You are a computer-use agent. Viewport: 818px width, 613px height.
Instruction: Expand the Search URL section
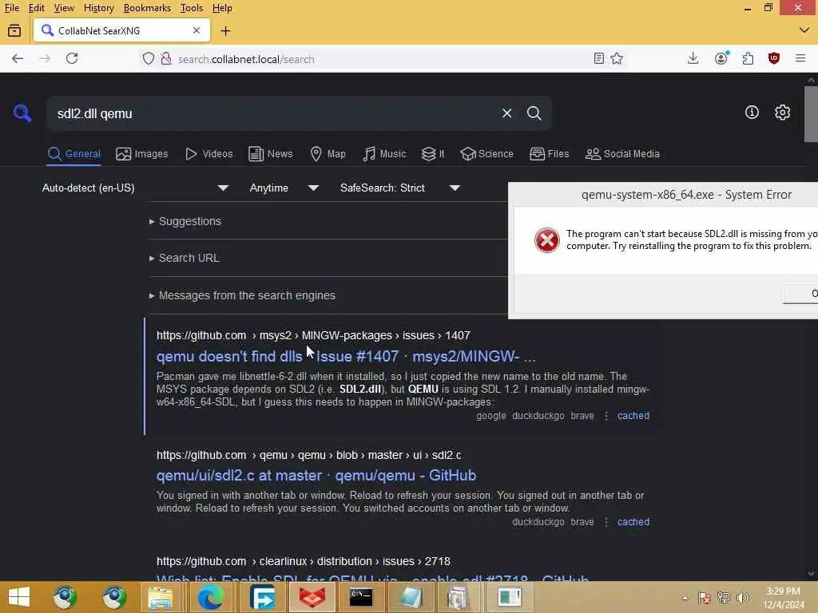tap(185, 258)
